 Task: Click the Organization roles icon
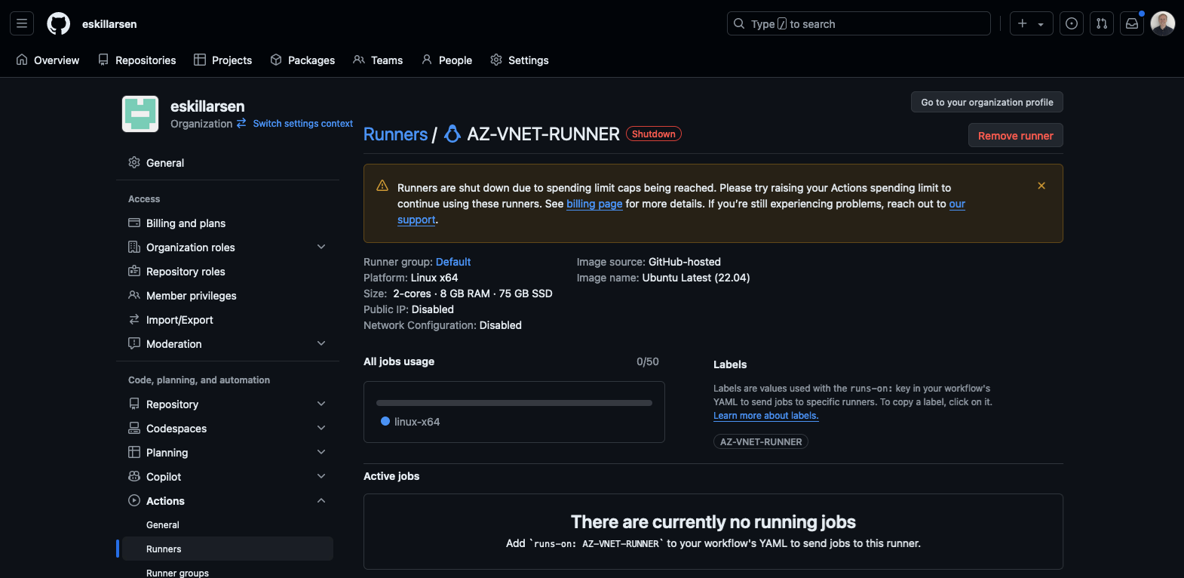click(x=134, y=247)
